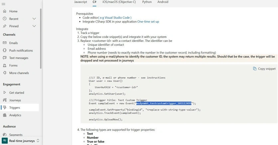
Task: Switch to the Python tab
Action: click(x=147, y=2)
